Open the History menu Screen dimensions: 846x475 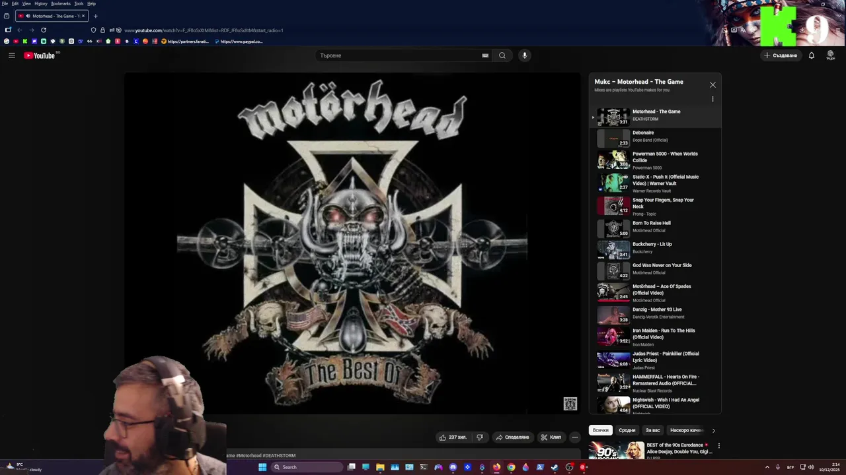pyautogui.click(x=41, y=3)
